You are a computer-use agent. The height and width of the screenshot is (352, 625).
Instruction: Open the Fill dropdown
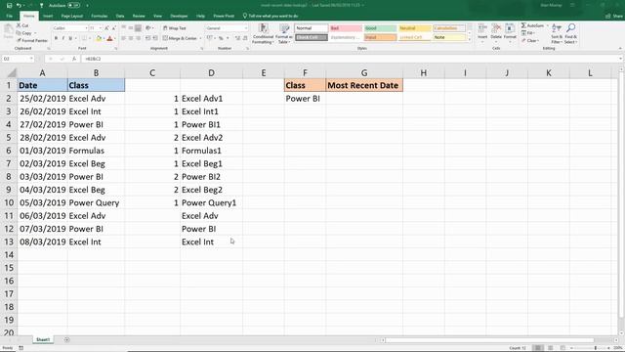528,33
